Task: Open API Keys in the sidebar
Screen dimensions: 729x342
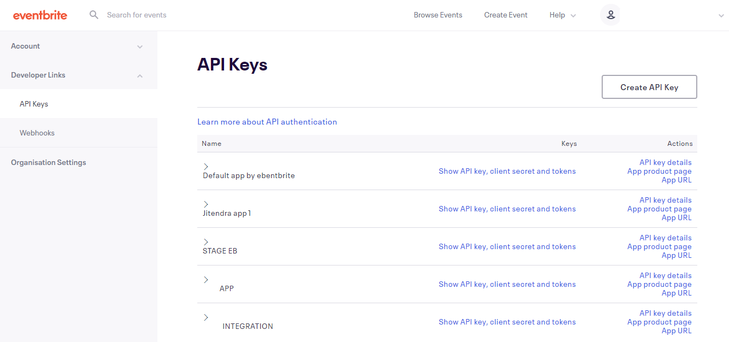Action: (x=33, y=103)
